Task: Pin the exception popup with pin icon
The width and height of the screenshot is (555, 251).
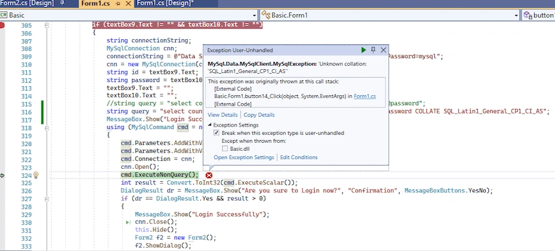Action: click(x=373, y=50)
